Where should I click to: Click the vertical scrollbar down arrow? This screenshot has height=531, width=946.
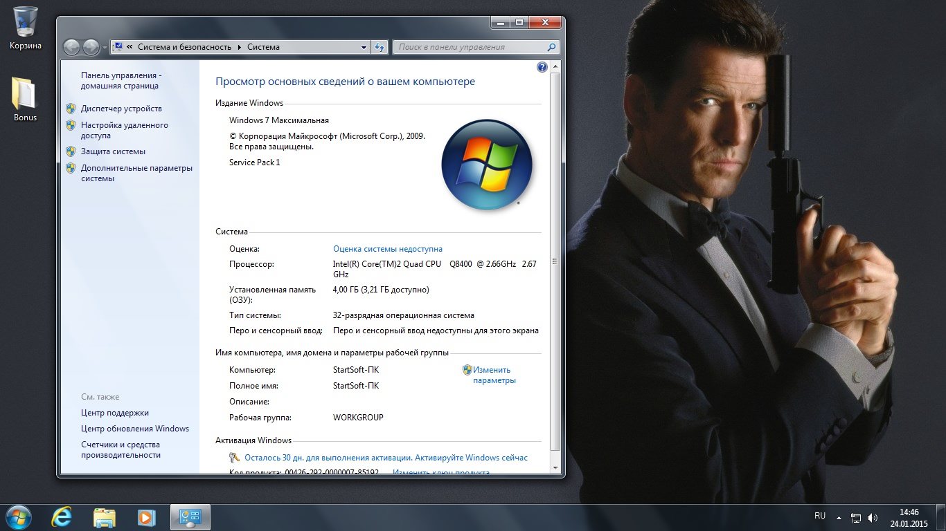pos(555,468)
